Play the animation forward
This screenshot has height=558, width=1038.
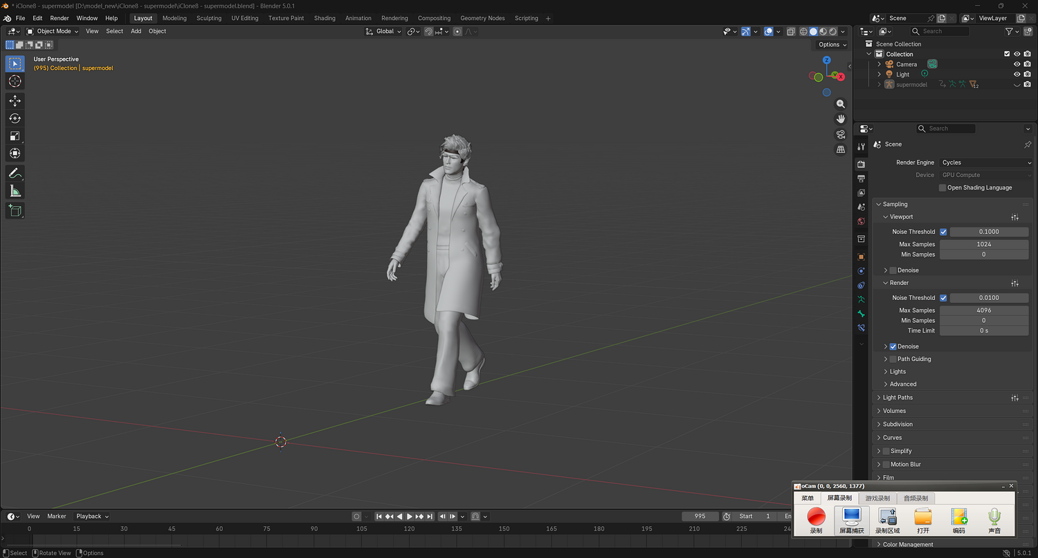[x=410, y=517]
